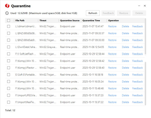Click the Quarantine Source column header
151x118 pixels.
(x=70, y=20)
